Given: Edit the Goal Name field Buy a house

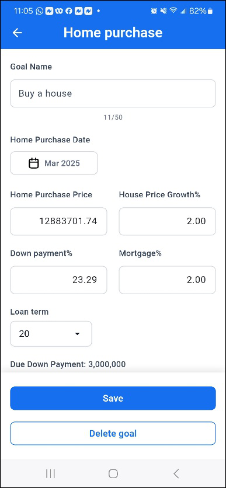Looking at the screenshot, I should tap(113, 93).
